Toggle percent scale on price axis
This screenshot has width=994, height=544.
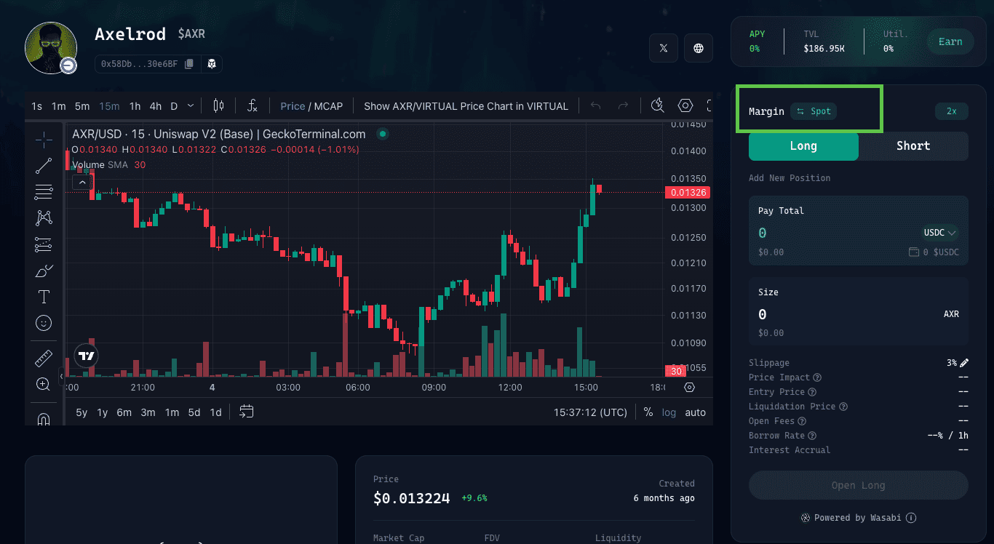click(648, 412)
